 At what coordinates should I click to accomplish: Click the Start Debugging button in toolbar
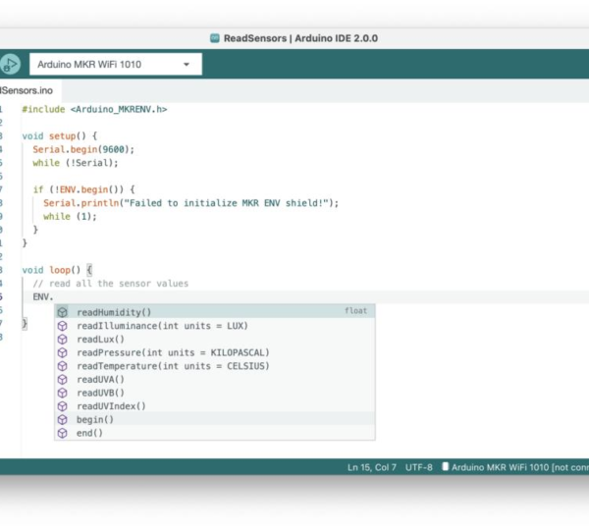pos(10,64)
